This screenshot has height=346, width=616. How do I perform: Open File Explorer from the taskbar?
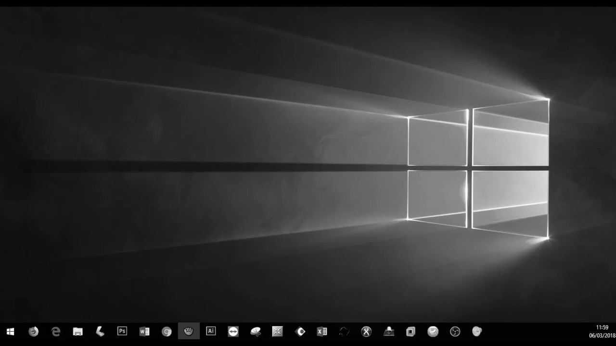pos(78,332)
